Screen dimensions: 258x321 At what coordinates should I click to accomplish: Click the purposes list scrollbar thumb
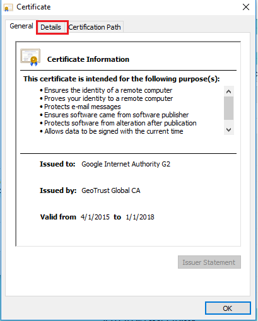pos(229,108)
